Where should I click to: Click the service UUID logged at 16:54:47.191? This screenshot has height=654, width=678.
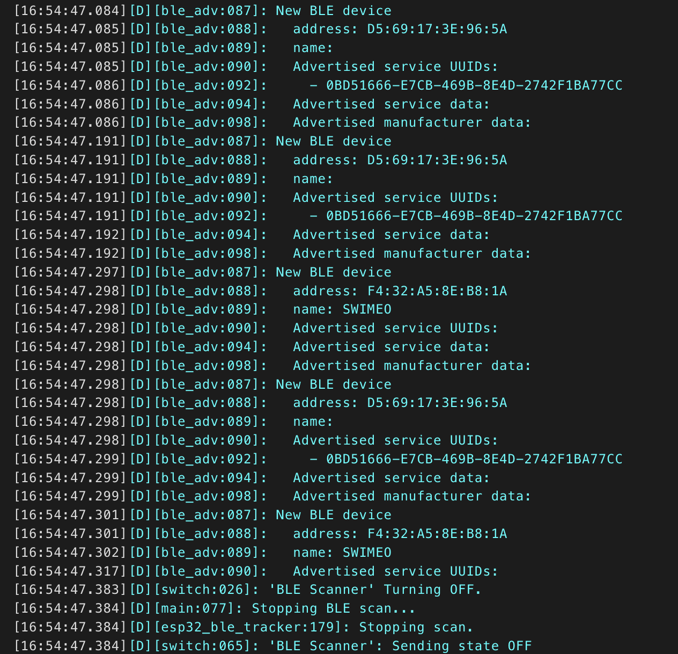pyautogui.click(x=474, y=216)
